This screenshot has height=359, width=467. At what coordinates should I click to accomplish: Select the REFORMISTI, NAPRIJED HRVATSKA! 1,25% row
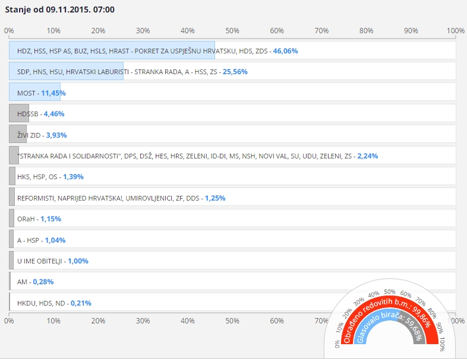click(232, 197)
